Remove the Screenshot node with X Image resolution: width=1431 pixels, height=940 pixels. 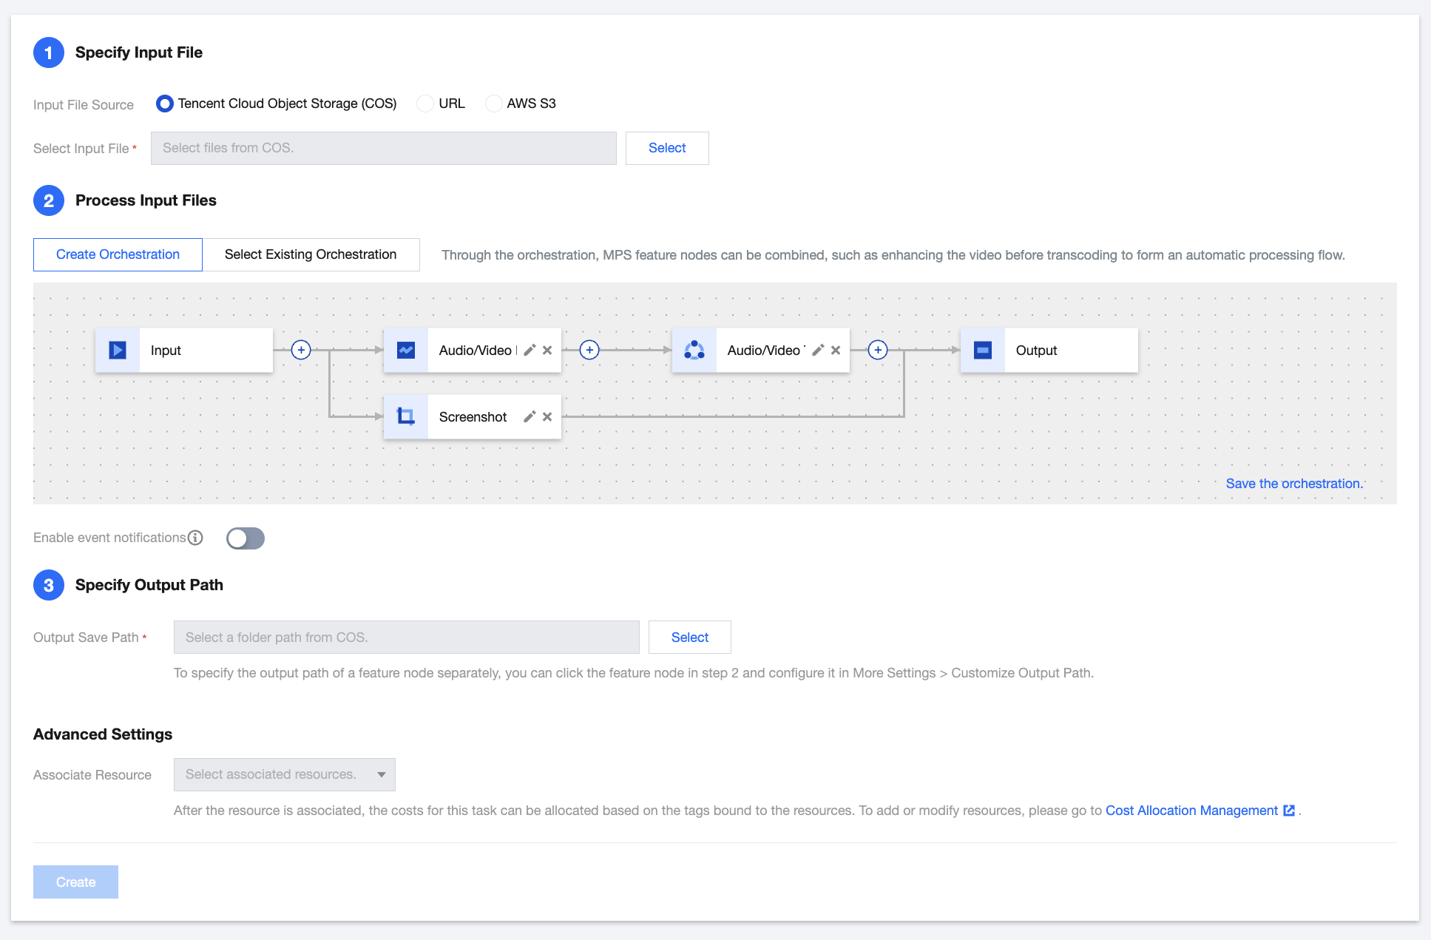tap(547, 416)
